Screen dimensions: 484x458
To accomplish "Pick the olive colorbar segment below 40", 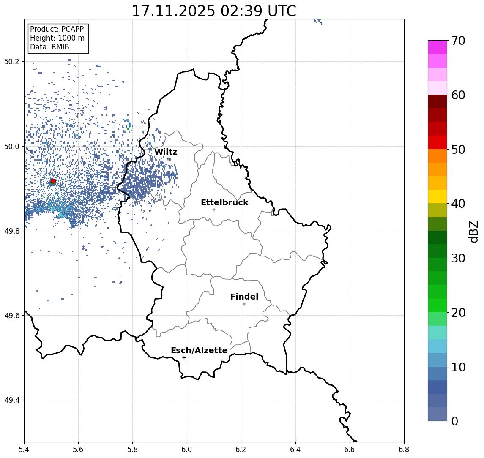I will coord(438,210).
